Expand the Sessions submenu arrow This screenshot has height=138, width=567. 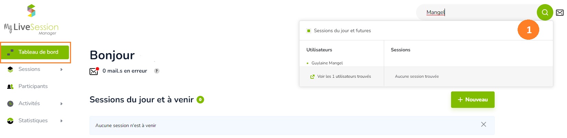[x=61, y=70]
